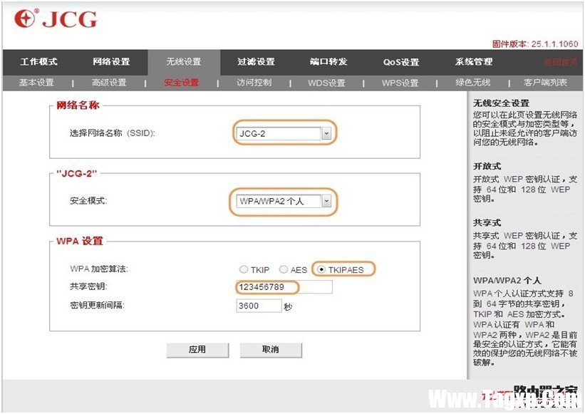Click the 开放式 help heading
The width and height of the screenshot is (585, 414).
(487, 166)
